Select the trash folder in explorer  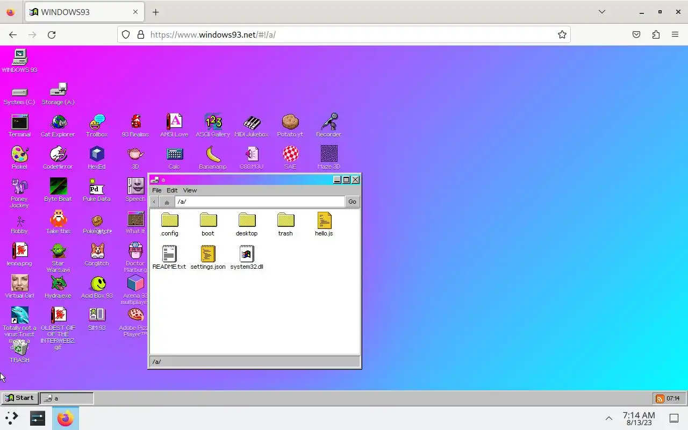(285, 224)
